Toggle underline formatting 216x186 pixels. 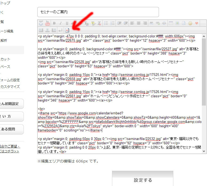[67, 23]
